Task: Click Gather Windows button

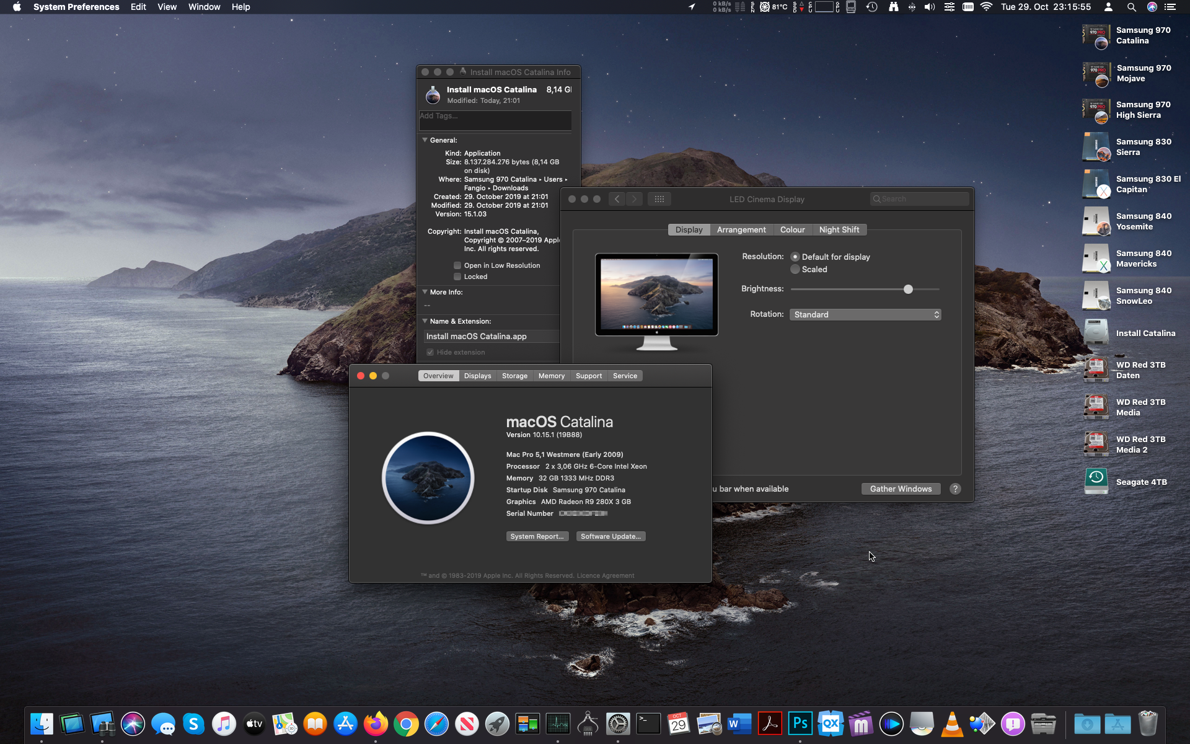Action: click(901, 489)
